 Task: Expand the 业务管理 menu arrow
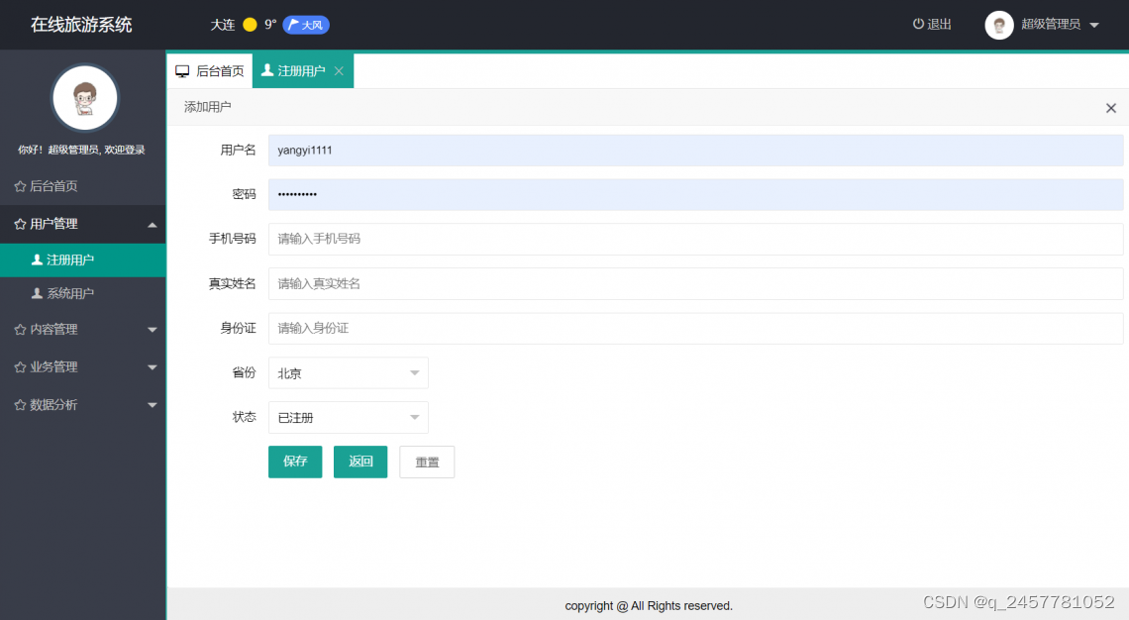pos(152,367)
